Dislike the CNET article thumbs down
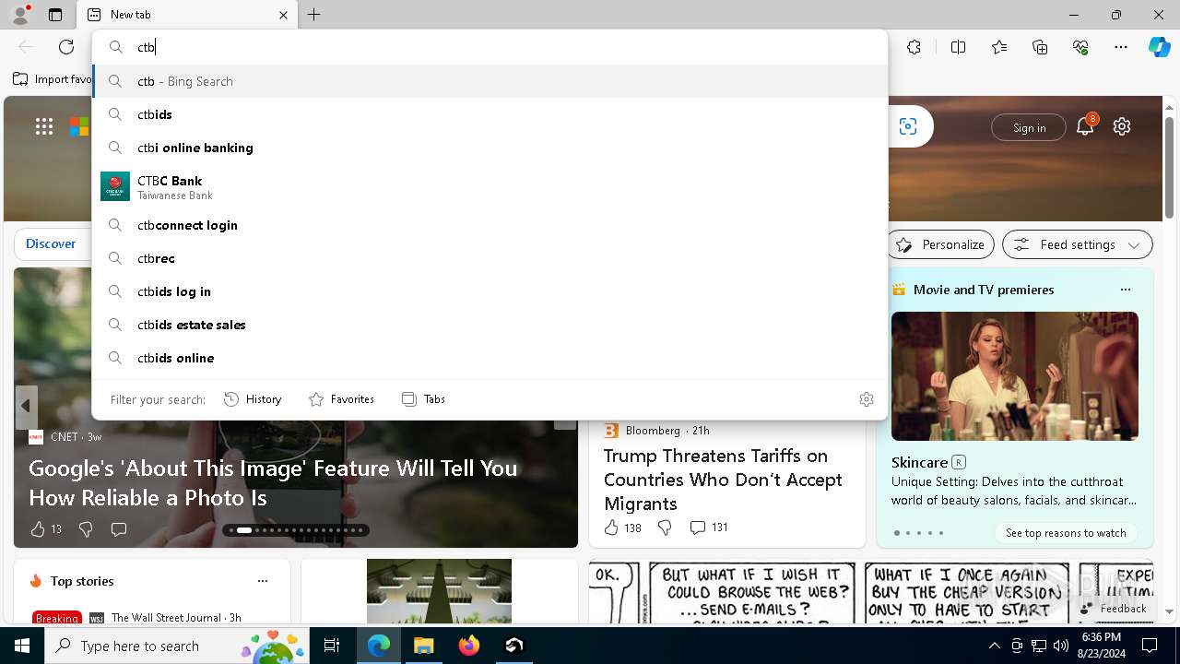1180x664 pixels. tap(86, 528)
